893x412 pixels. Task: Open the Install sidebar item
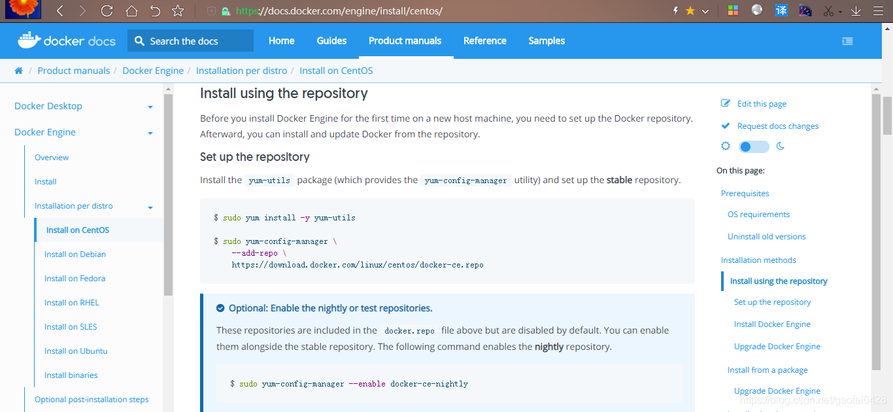click(x=46, y=182)
